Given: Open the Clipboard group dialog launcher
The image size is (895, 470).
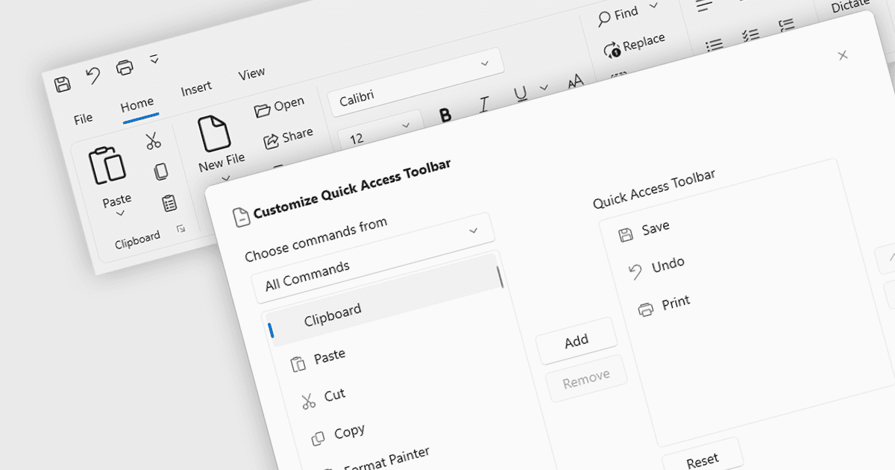Looking at the screenshot, I should click(180, 230).
